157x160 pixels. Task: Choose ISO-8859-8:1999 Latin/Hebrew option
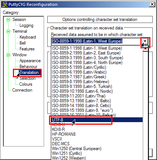(97, 82)
